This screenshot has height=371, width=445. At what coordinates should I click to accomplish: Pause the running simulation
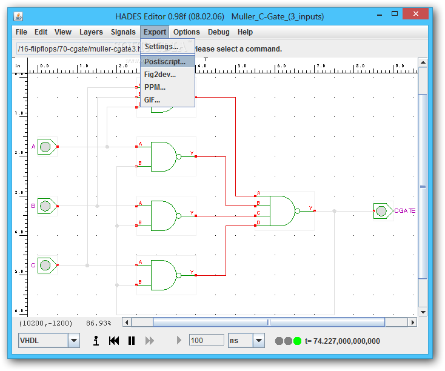pos(132,341)
